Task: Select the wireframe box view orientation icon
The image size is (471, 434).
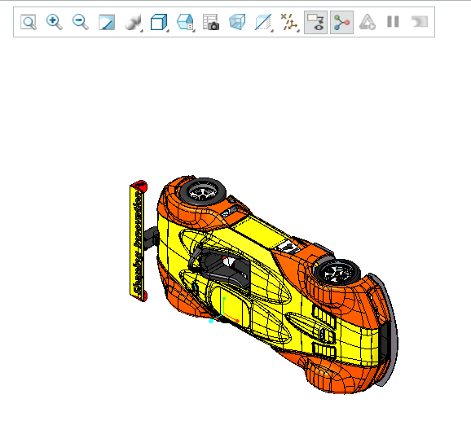Action: click(x=158, y=22)
